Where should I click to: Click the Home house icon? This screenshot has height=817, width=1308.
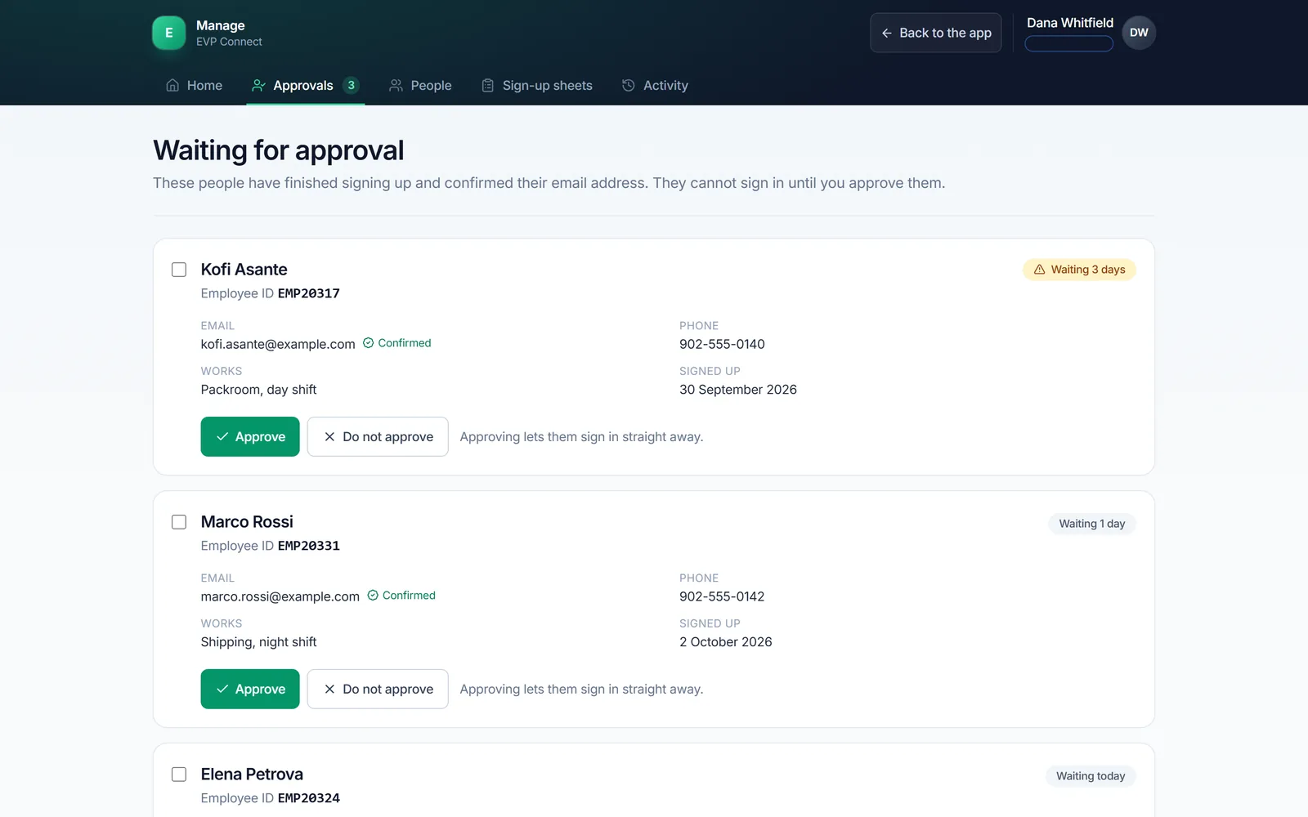click(172, 85)
